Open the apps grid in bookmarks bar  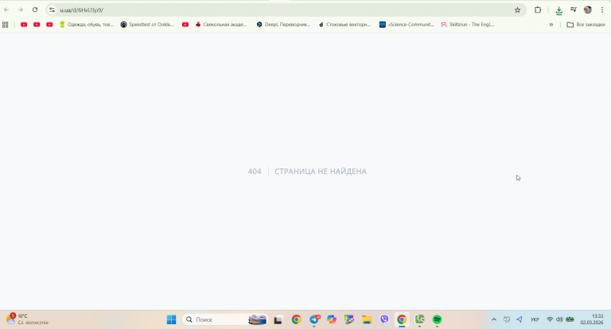tap(6, 25)
